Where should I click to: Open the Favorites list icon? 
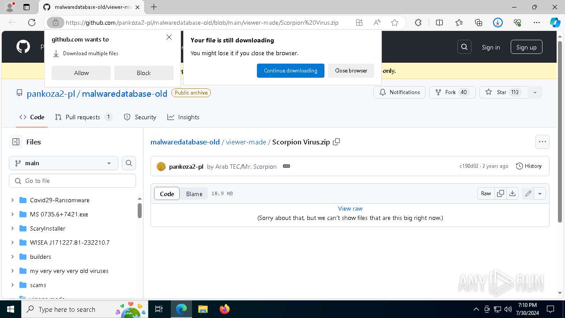(459, 23)
